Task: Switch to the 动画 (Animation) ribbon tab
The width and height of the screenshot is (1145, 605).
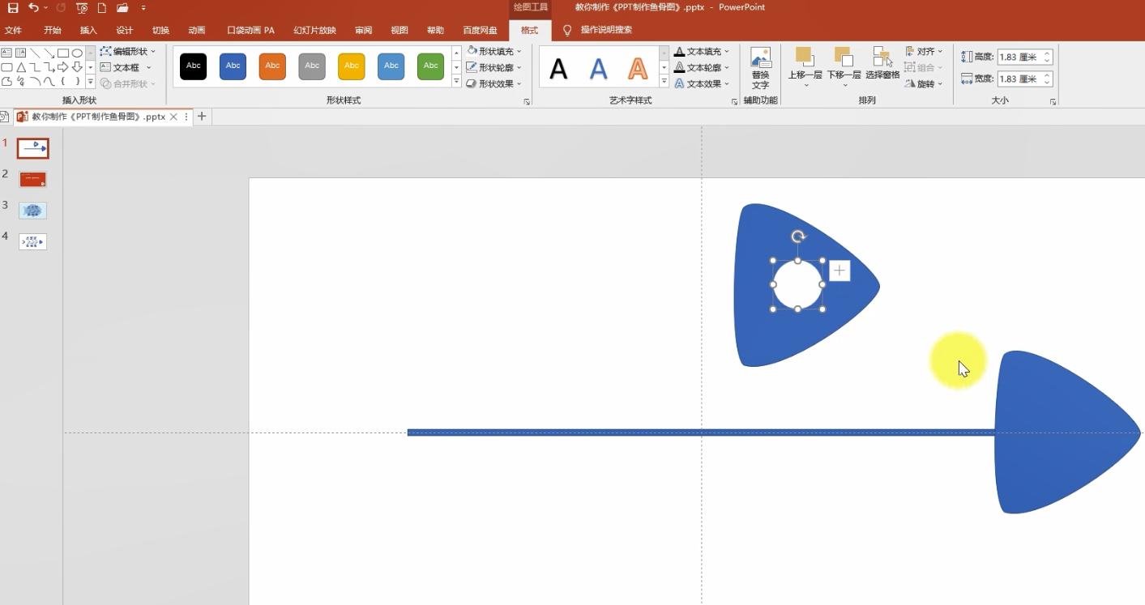Action: (195, 30)
